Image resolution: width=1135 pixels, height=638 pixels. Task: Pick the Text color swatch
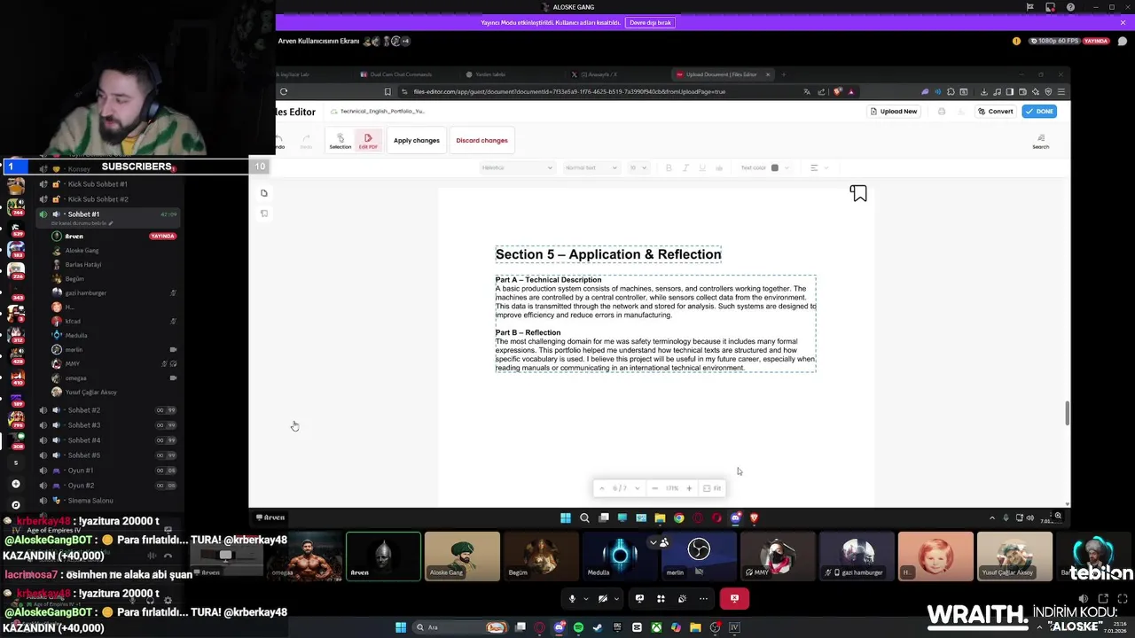point(774,167)
